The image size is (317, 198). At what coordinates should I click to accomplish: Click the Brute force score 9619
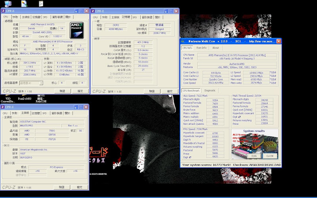click(x=215, y=110)
